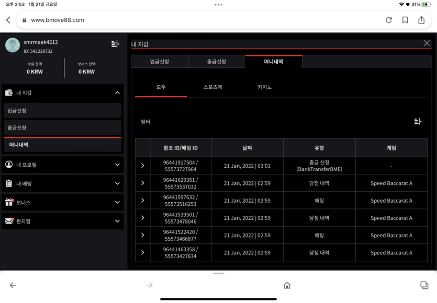Expand the 보너스 section

pyautogui.click(x=117, y=202)
